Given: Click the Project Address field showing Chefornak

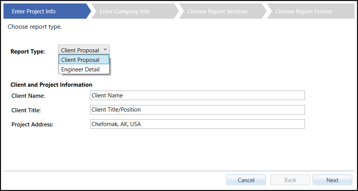Looking at the screenshot, I should point(197,124).
